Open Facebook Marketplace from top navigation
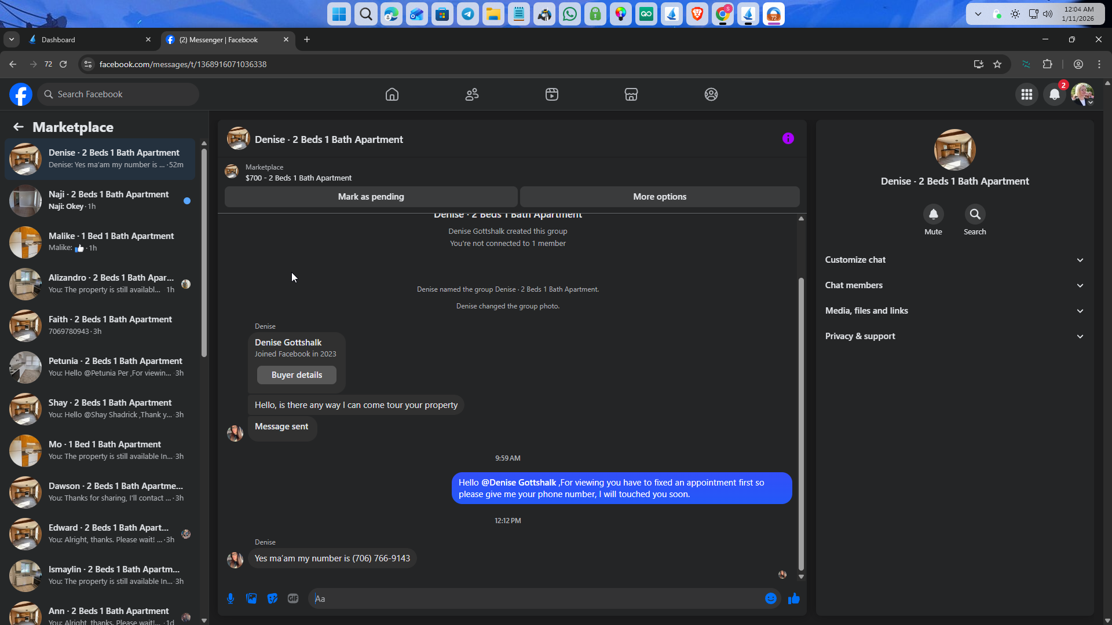Screen dimensions: 1112x625 [631, 94]
